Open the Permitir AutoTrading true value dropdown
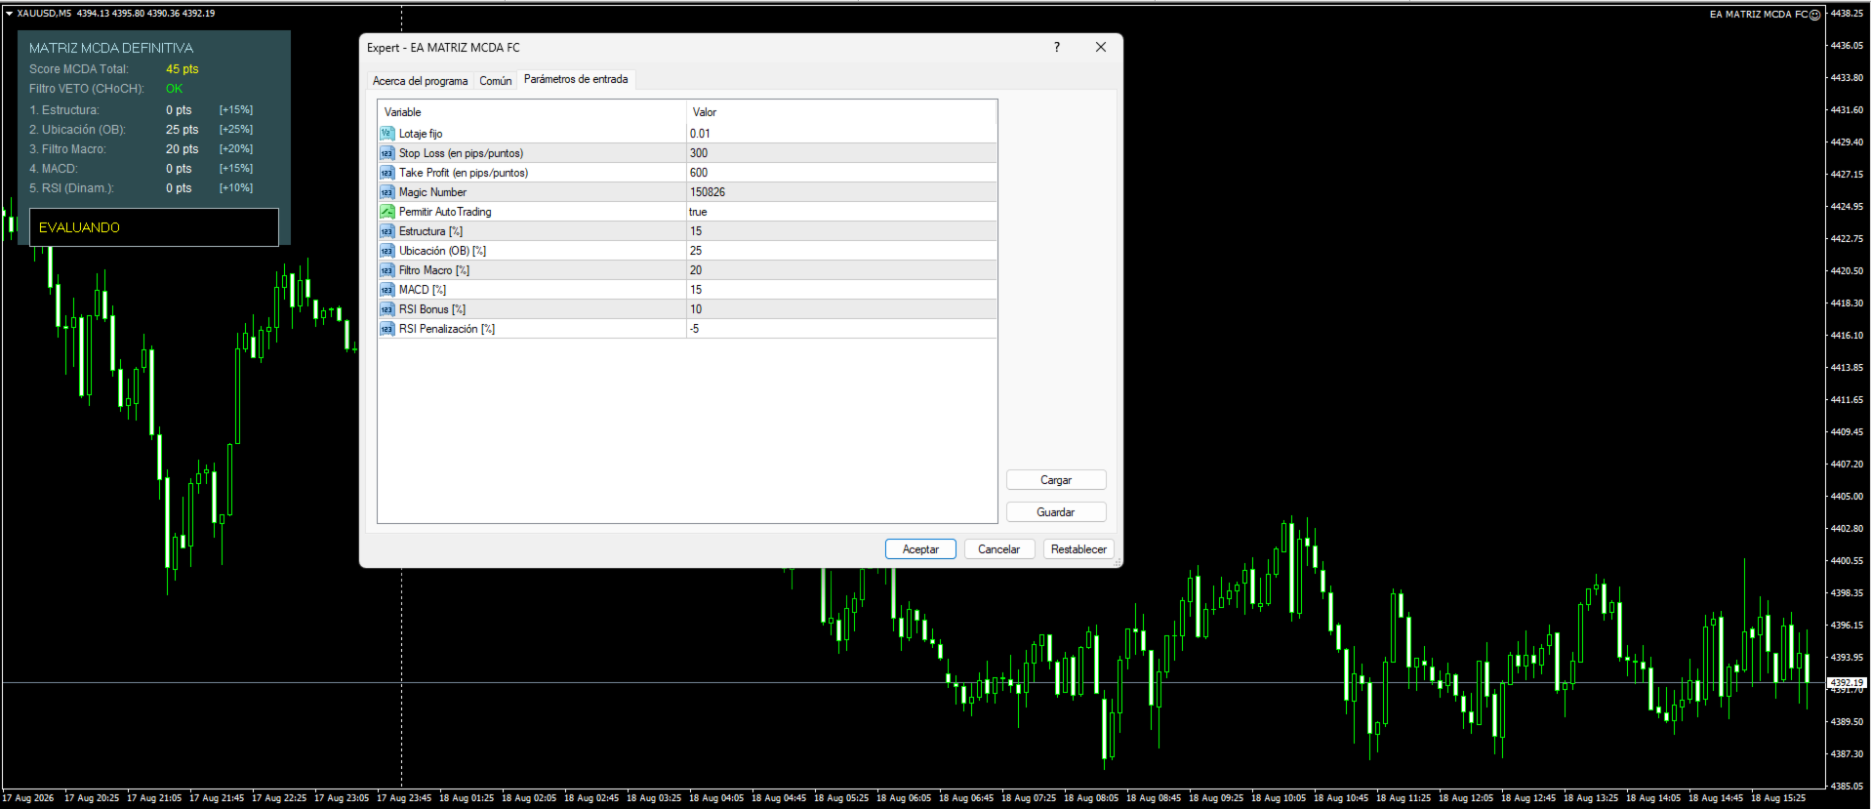 coord(841,212)
